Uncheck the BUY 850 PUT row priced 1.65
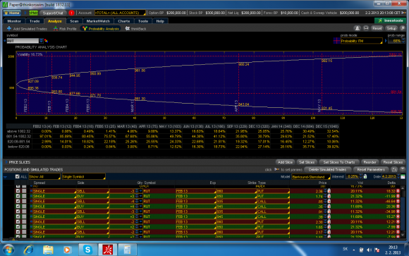The image size is (409, 256). [x=18, y=227]
